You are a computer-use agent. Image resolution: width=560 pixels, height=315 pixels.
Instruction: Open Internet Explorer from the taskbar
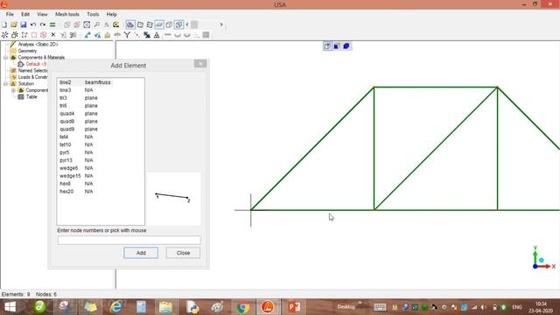116,307
